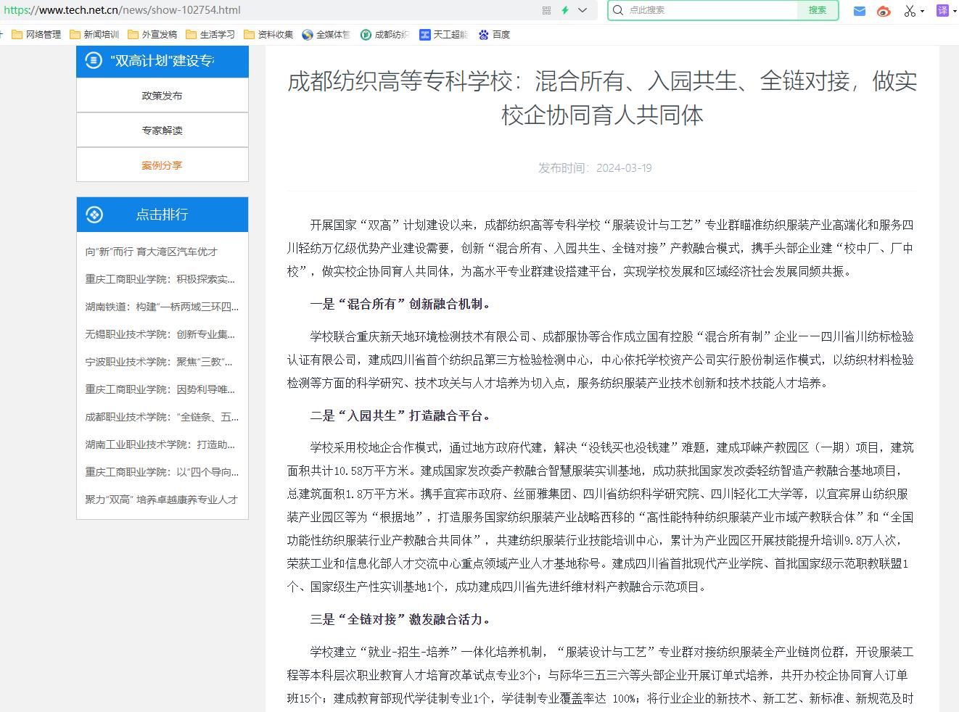Open the Weibo extension icon
Screen dimensions: 959x712
coord(883,10)
